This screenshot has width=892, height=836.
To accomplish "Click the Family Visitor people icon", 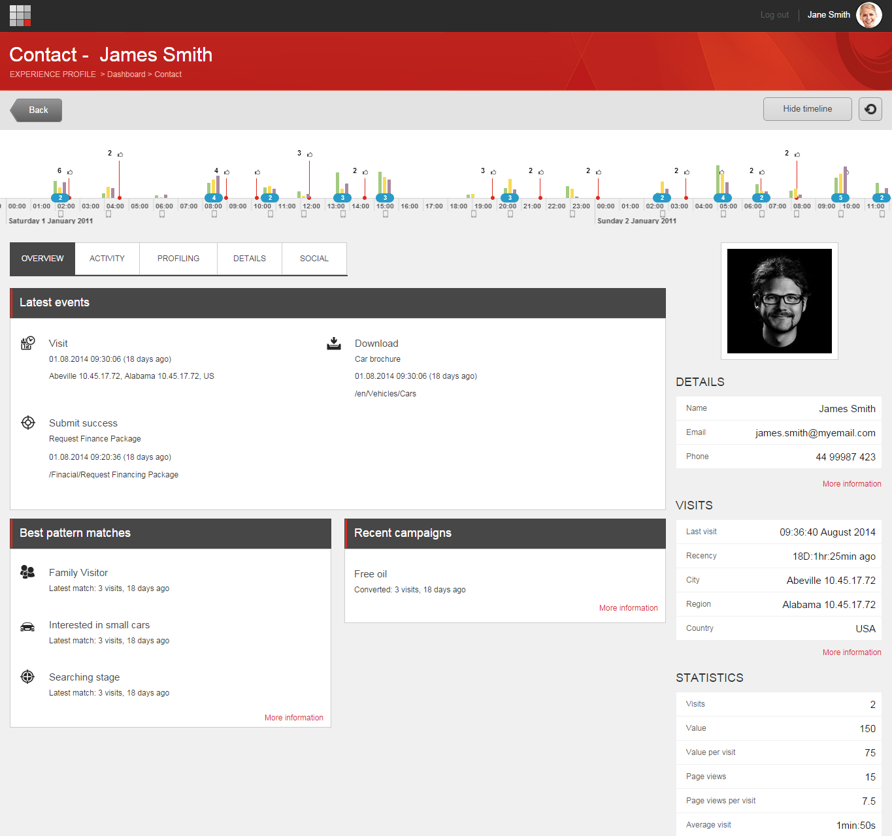I will coord(27,572).
